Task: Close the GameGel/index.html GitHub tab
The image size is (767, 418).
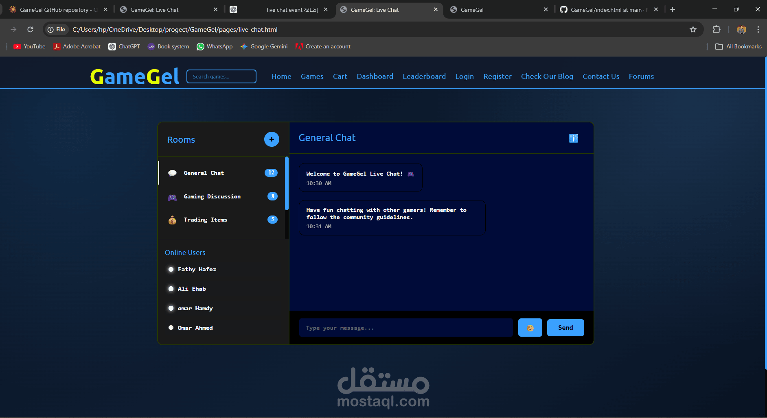Action: 656,9
